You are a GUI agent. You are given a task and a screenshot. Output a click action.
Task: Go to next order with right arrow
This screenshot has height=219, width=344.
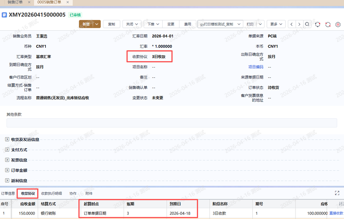tap(299, 24)
